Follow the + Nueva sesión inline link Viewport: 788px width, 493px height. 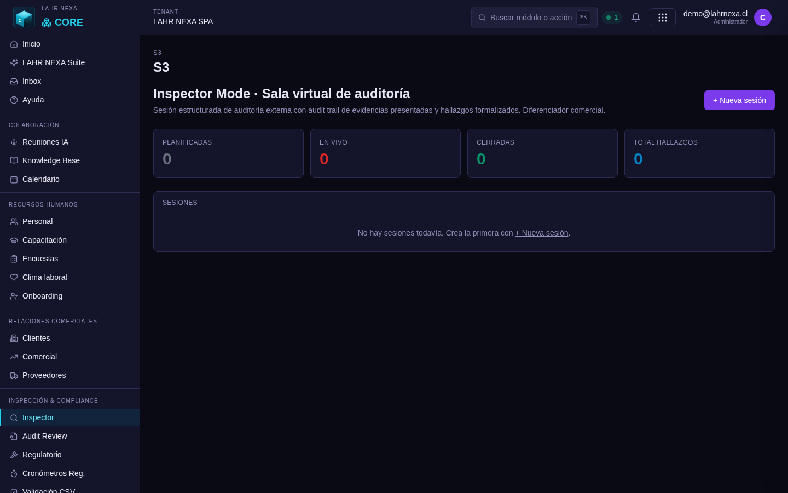tap(542, 233)
